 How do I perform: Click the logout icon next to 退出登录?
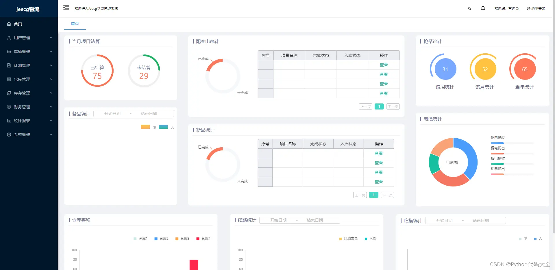coord(528,9)
